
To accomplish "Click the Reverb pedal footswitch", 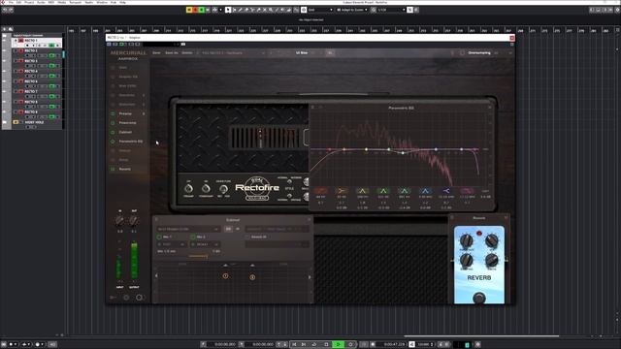I will [479, 298].
